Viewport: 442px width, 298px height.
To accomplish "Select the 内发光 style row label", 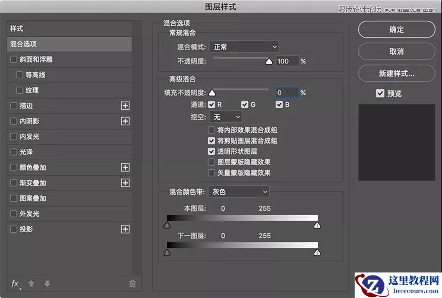I will click(29, 137).
